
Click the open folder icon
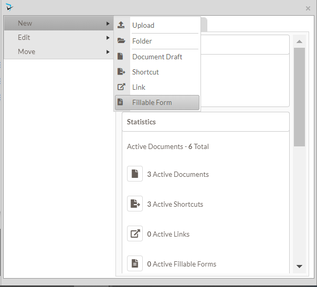tap(121, 41)
